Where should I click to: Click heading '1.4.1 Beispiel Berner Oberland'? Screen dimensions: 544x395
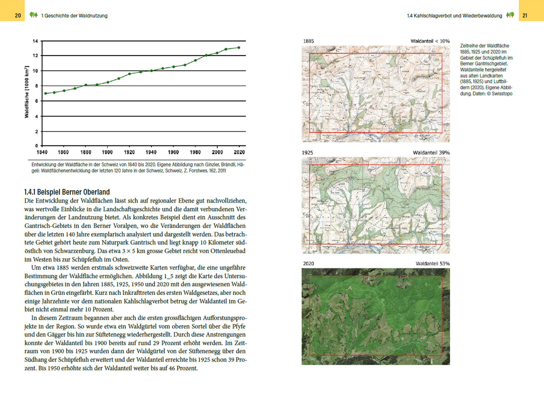[67, 192]
